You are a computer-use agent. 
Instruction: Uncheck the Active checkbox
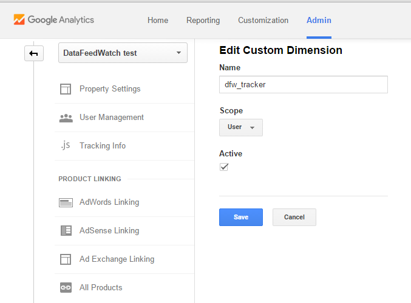224,167
